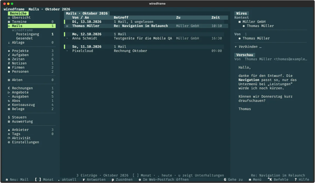Click the house icon beside Übersicht
The image size is (315, 183).
[9, 18]
